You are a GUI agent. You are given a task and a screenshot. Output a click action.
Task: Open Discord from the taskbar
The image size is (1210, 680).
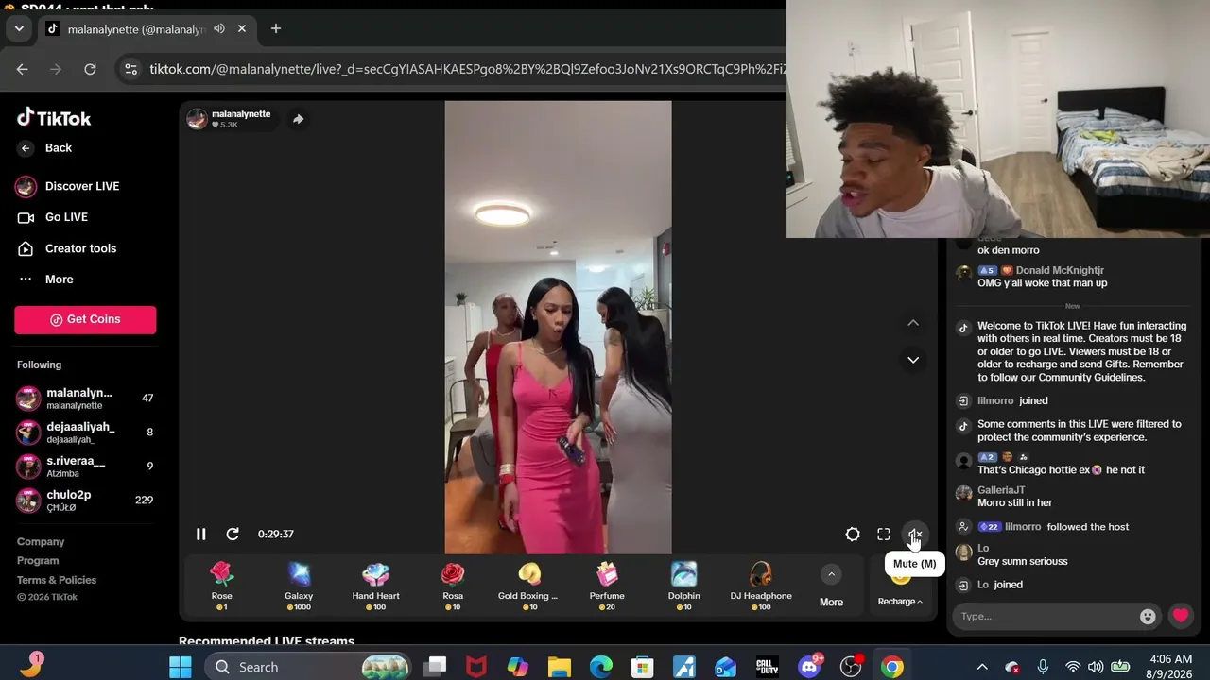point(809,667)
